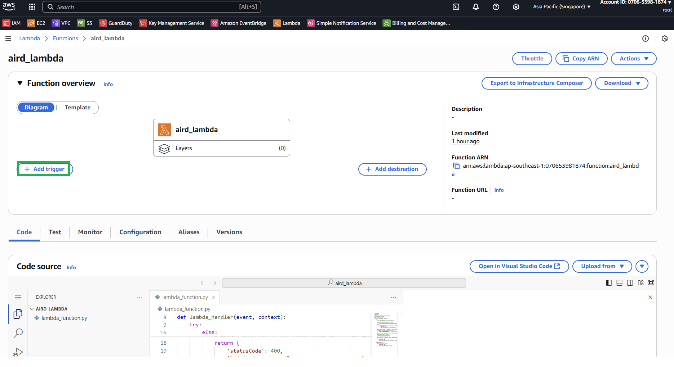Viewport: 674px width, 367px height.
Task: Toggle the side navigation hamburger menu
Action: point(8,38)
